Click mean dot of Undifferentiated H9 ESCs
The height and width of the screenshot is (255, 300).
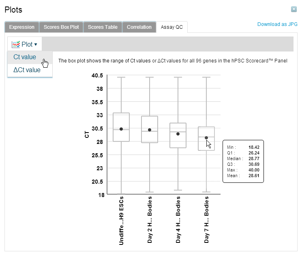[121, 129]
